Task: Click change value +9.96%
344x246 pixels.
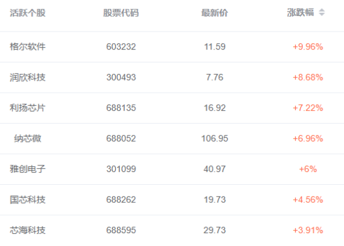Action: click(308, 46)
